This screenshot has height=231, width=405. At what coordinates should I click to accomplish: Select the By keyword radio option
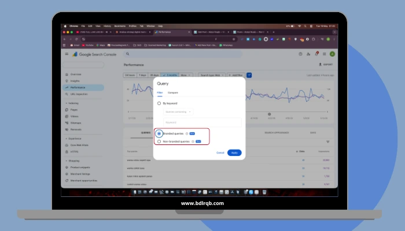[x=159, y=103]
